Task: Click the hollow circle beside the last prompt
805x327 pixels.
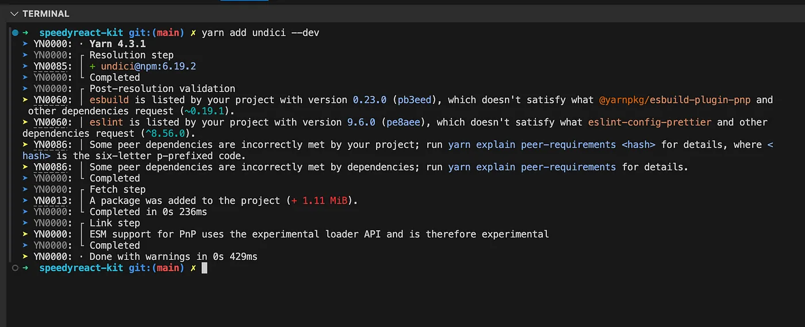Action: point(16,268)
